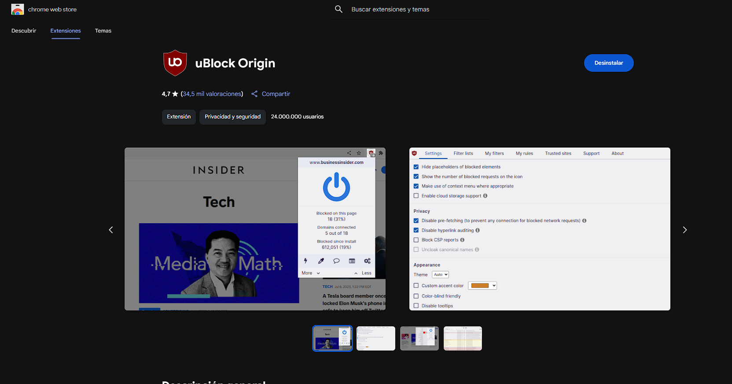Image resolution: width=732 pixels, height=384 pixels.
Task: Click info icon beside Enable cloud storage support
Action: pos(485,196)
